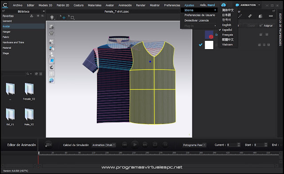Viewport: 284px width, 174px height.
Task: Click the Favorites download icon
Action: click(32, 16)
